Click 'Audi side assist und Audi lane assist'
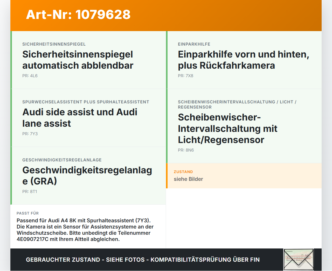Screen dimensions: 332x271 coord(80,118)
